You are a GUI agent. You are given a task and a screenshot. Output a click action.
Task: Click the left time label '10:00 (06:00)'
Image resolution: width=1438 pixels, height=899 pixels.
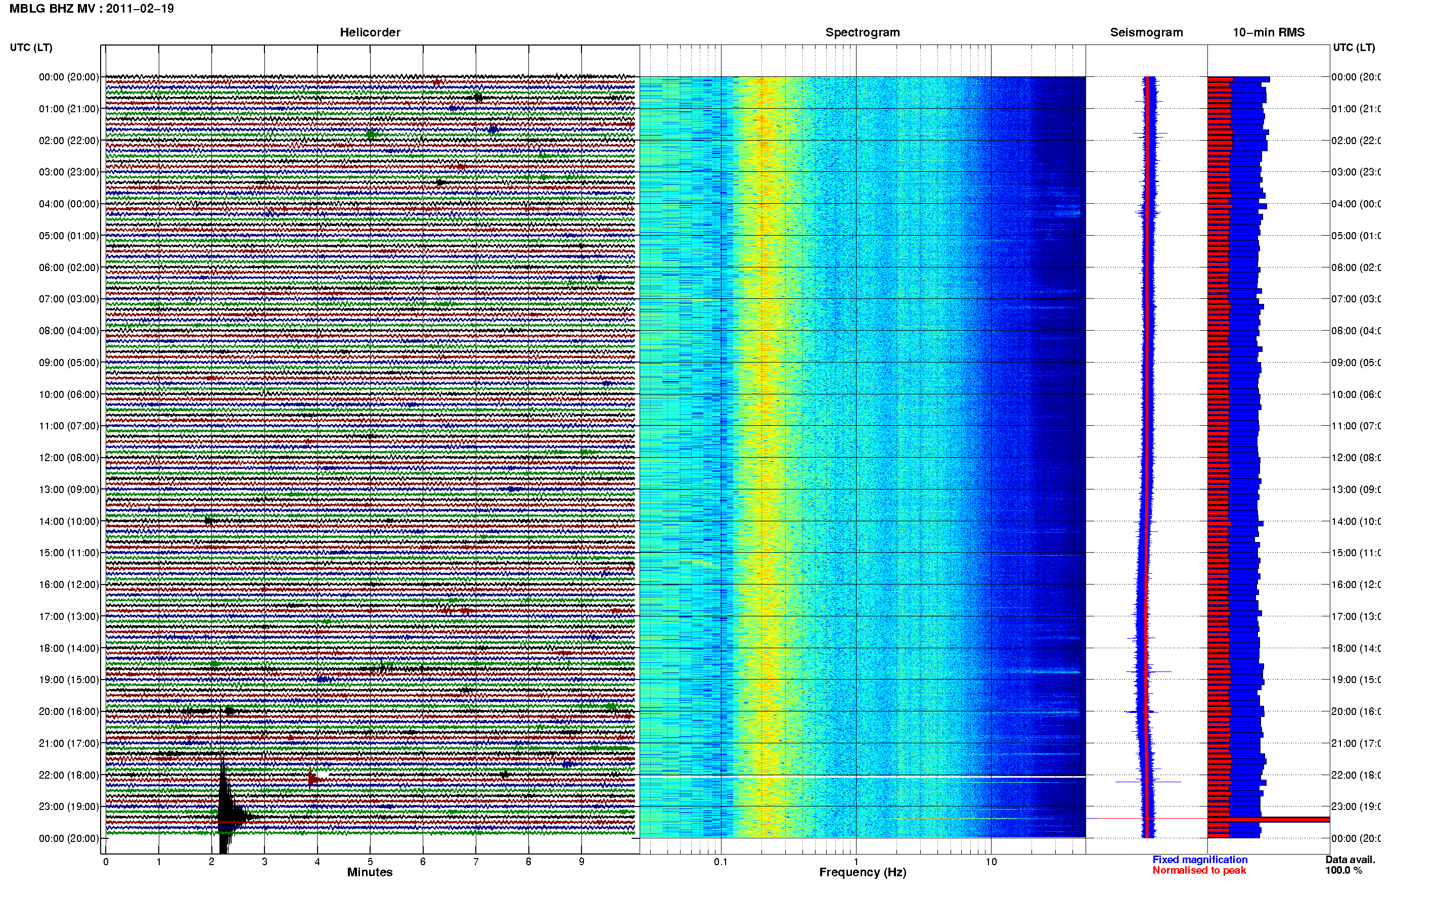point(69,394)
